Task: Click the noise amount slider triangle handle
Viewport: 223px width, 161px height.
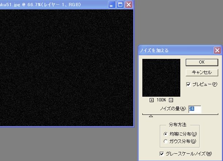Action: (x=151, y=116)
